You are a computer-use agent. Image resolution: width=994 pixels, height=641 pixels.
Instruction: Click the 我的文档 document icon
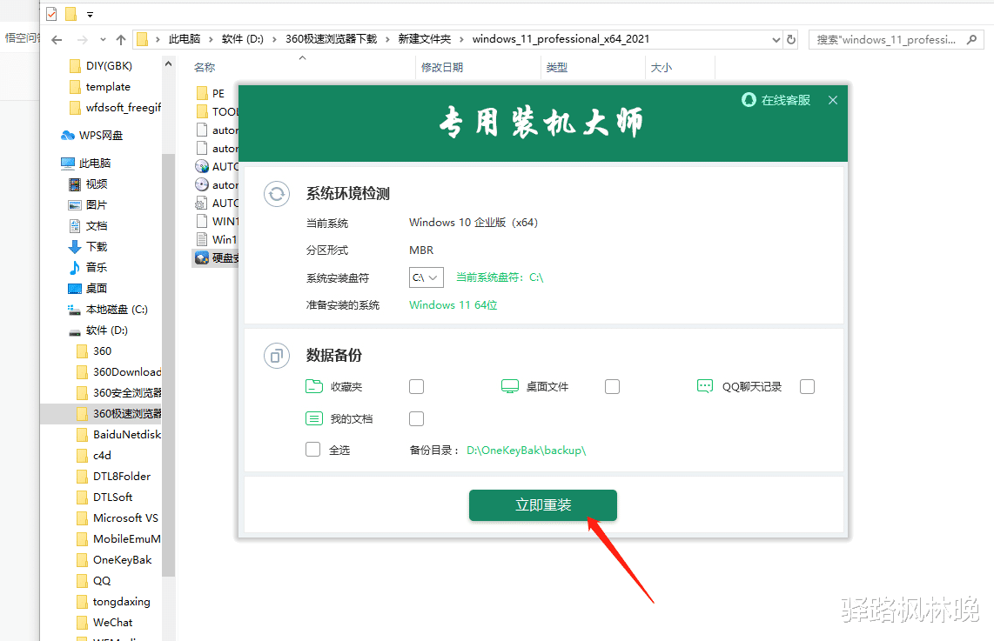click(315, 418)
